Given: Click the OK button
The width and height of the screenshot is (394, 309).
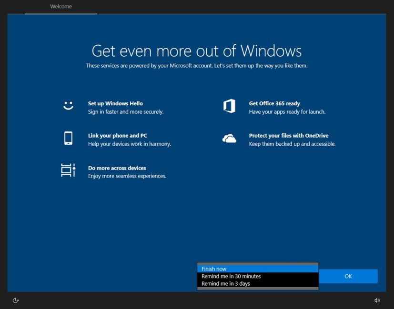Looking at the screenshot, I should [348, 276].
